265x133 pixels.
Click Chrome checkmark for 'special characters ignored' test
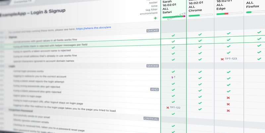click(200, 59)
